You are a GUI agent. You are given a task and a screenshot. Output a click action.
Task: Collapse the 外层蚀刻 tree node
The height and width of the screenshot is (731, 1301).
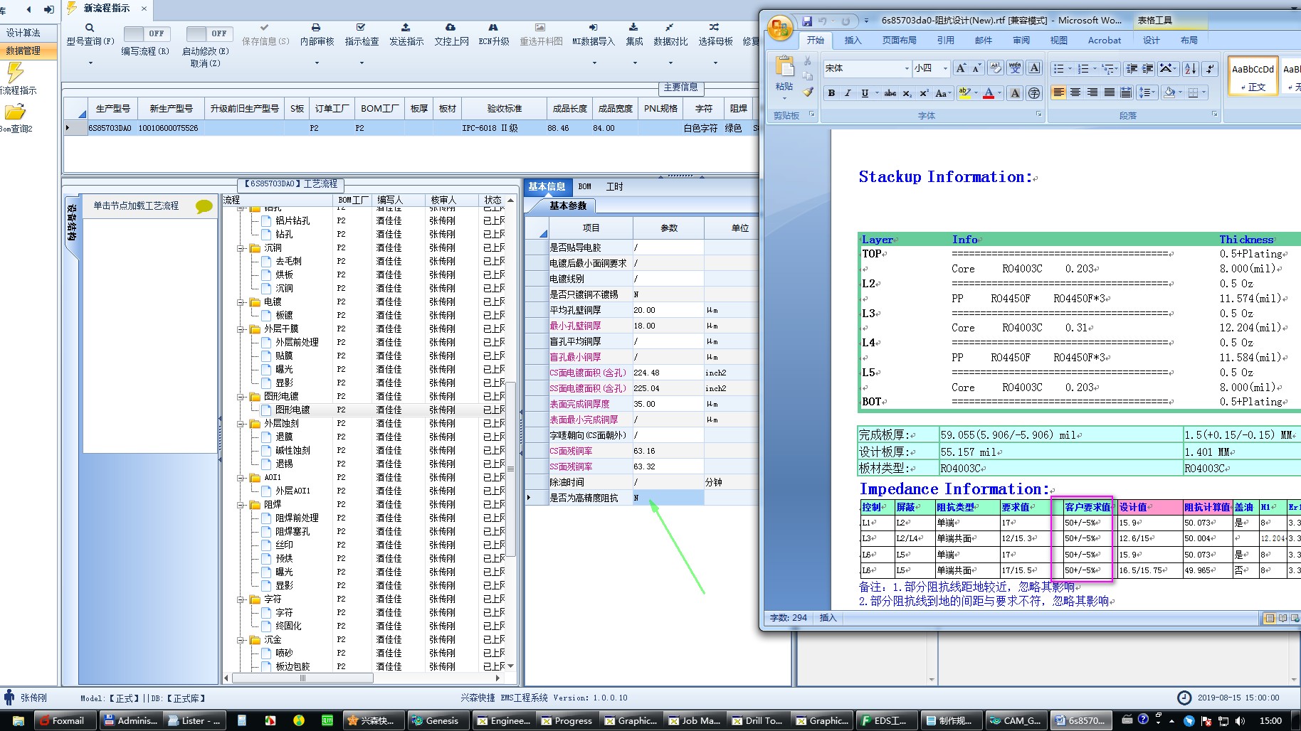point(241,424)
